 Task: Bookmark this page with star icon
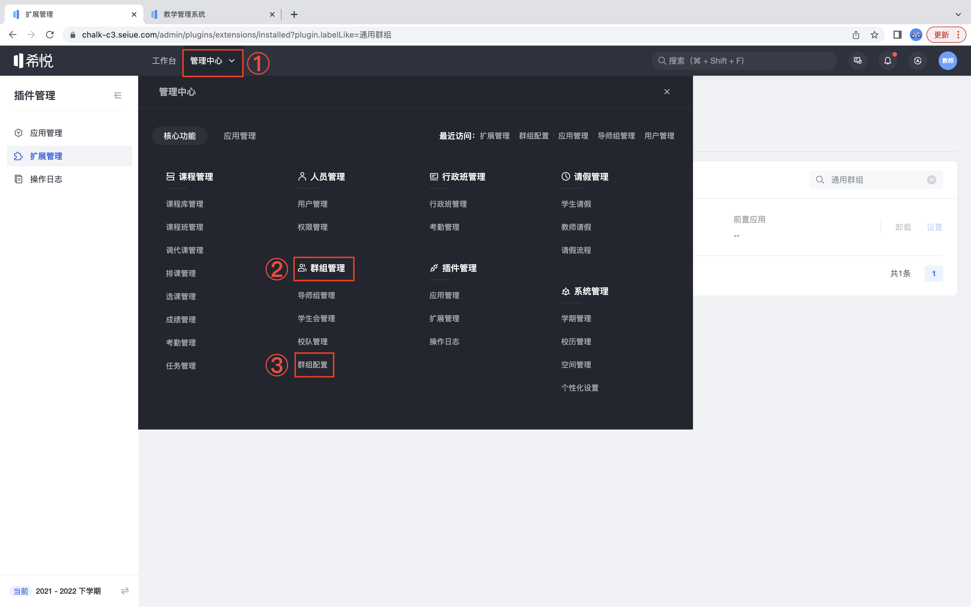point(874,35)
